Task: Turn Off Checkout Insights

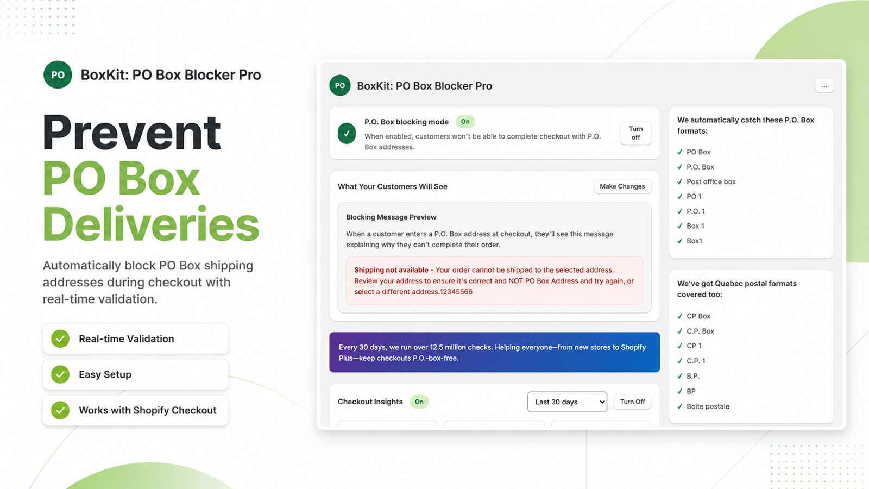Action: (632, 402)
